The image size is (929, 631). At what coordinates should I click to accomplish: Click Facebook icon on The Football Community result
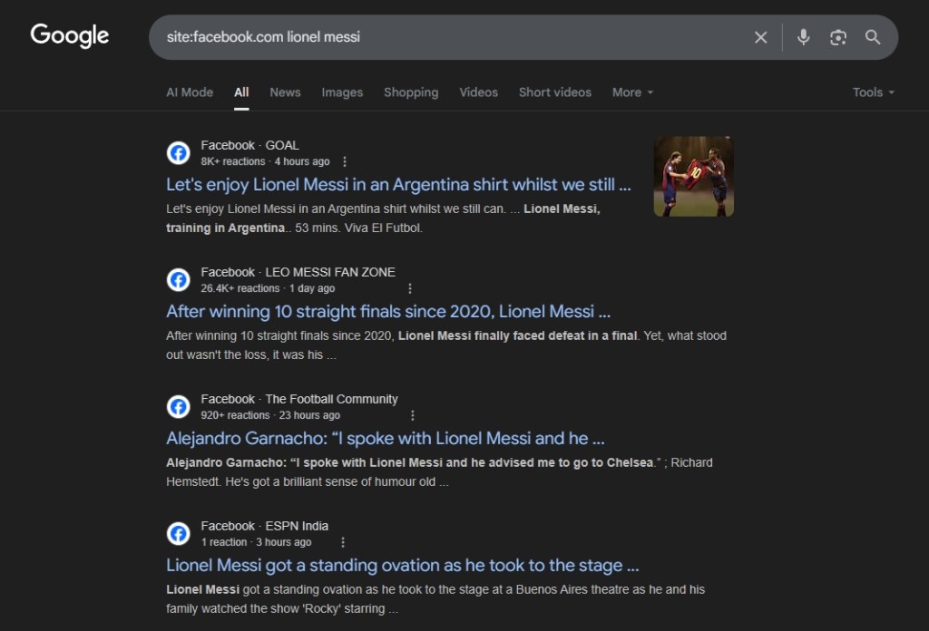[179, 407]
